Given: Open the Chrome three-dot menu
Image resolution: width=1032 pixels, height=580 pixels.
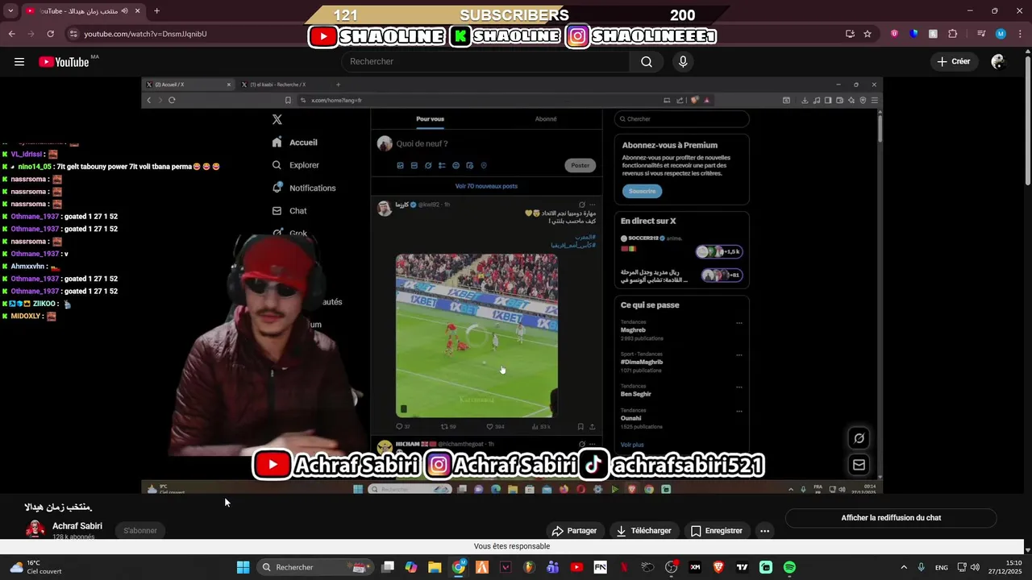Looking at the screenshot, I should [1019, 34].
